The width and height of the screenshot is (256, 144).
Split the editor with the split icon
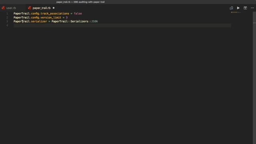click(x=245, y=8)
